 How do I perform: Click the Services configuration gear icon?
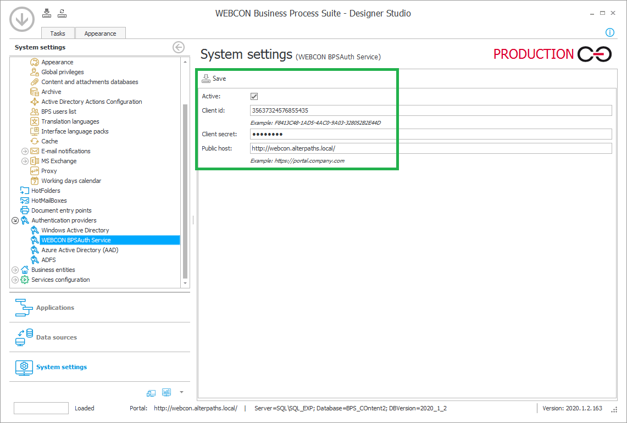(x=25, y=280)
